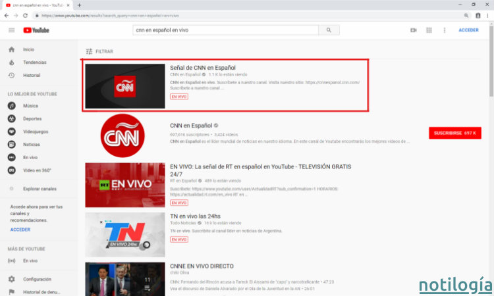Image resolution: width=494 pixels, height=296 pixels.
Task: Click Todo Noticias channel name
Action: tap(183, 223)
